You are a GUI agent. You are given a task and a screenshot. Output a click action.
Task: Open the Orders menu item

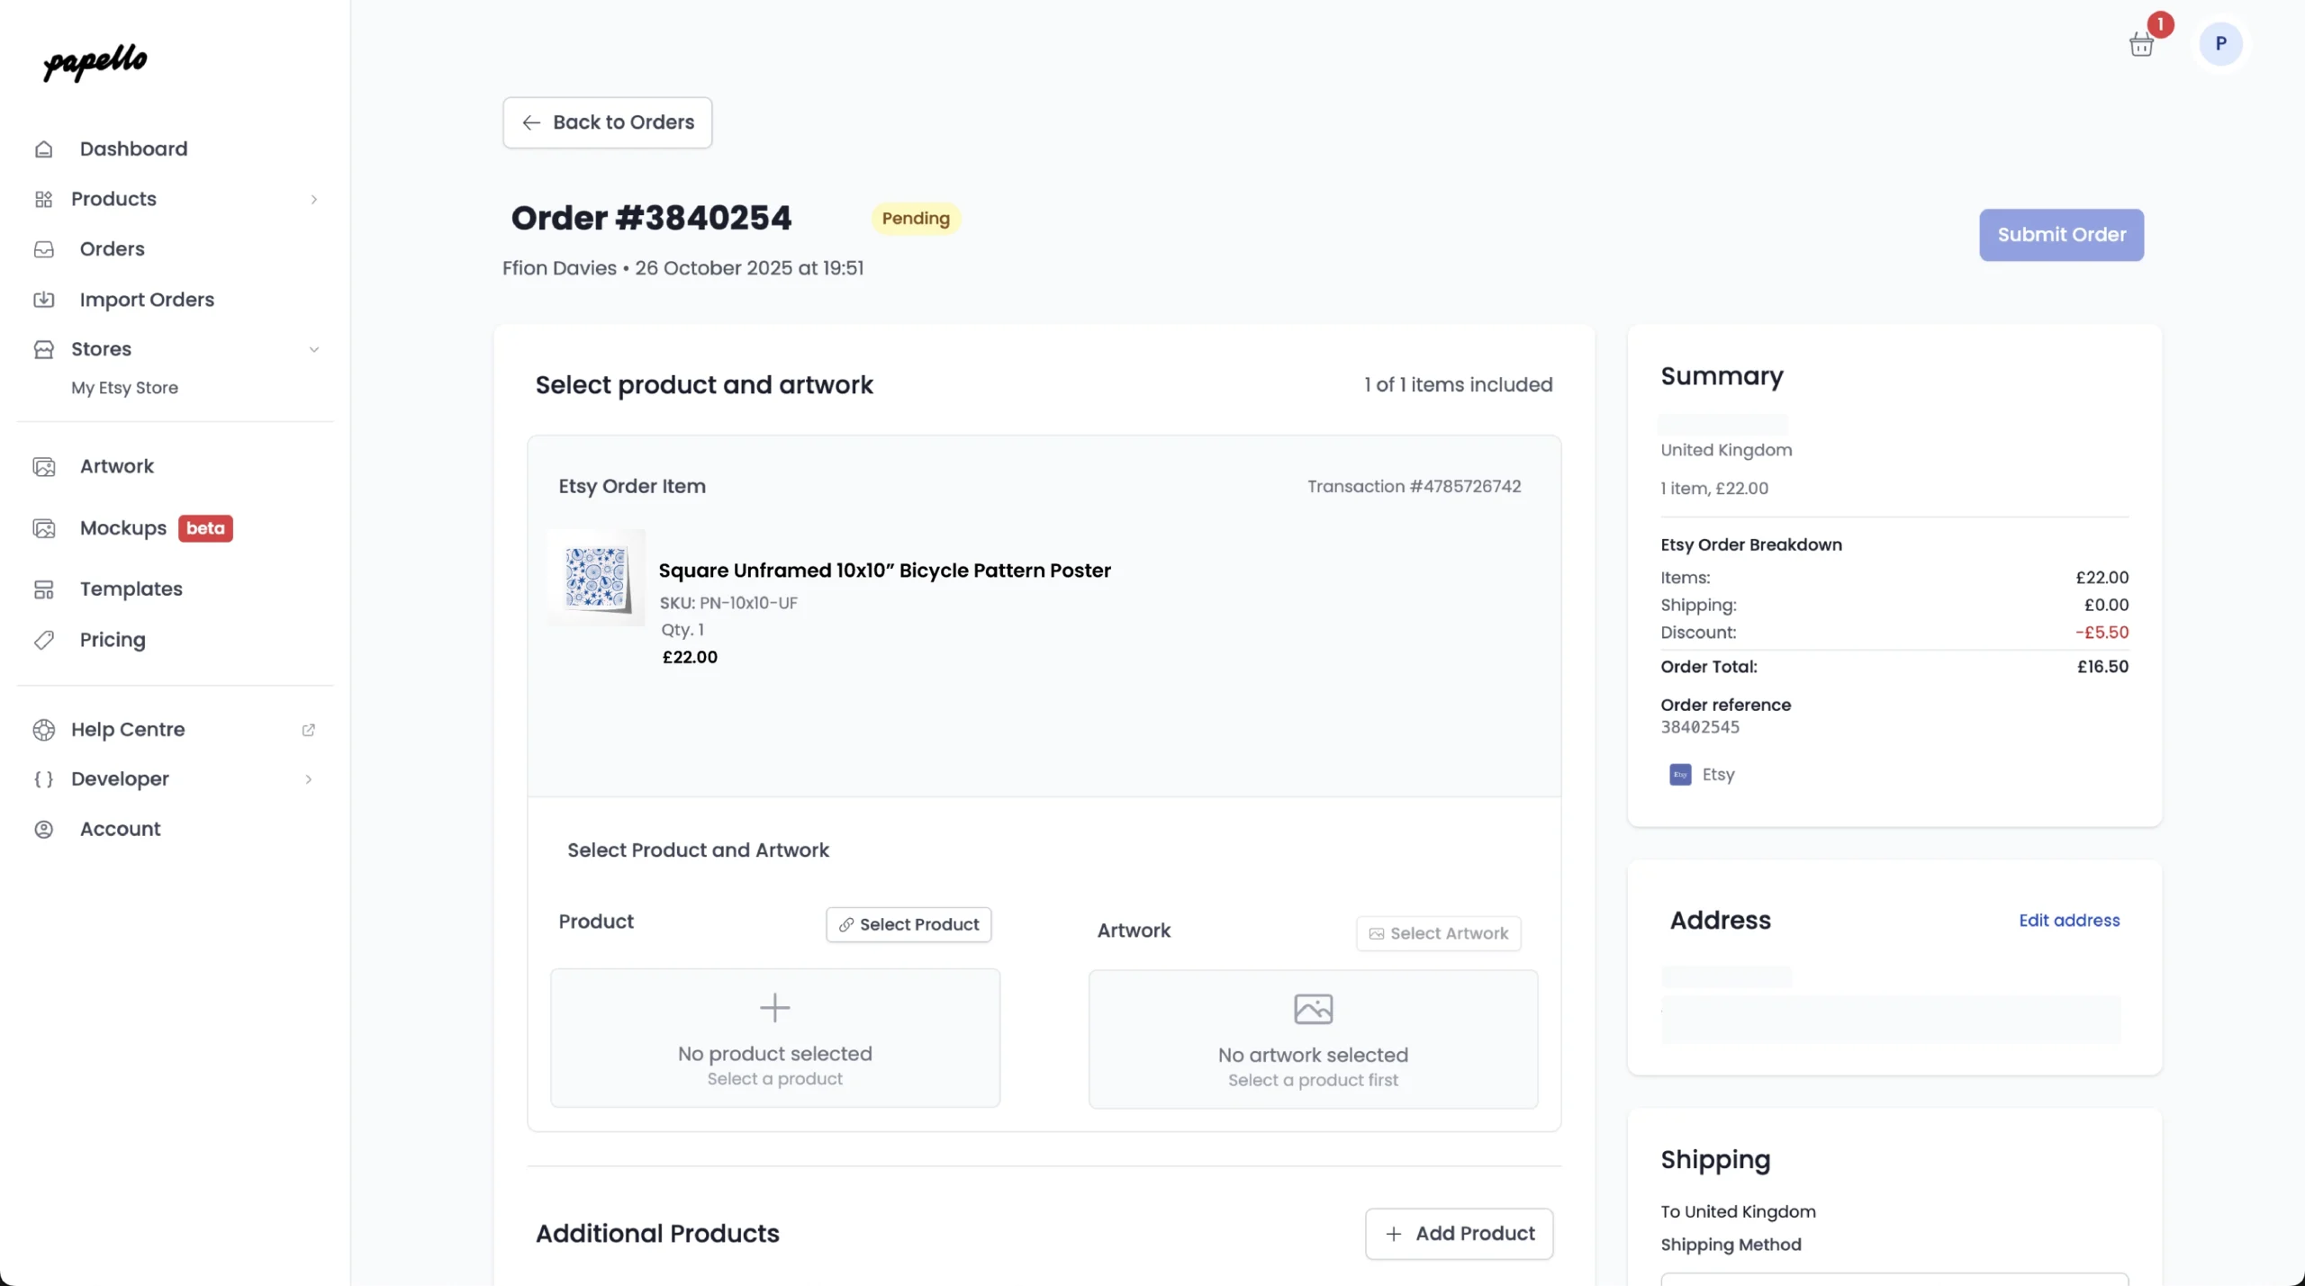pos(112,249)
